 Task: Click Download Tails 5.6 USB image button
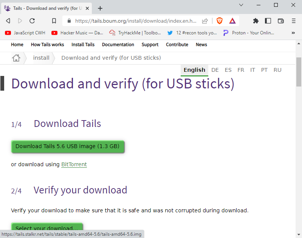67,146
